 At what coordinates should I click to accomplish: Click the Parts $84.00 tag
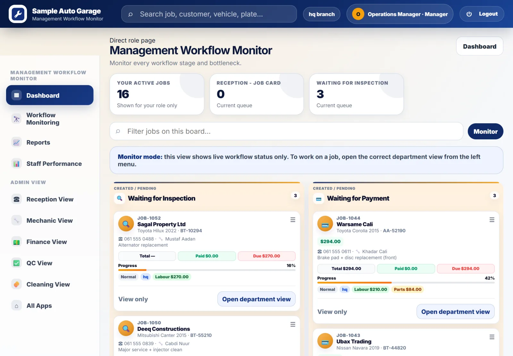[408, 289]
